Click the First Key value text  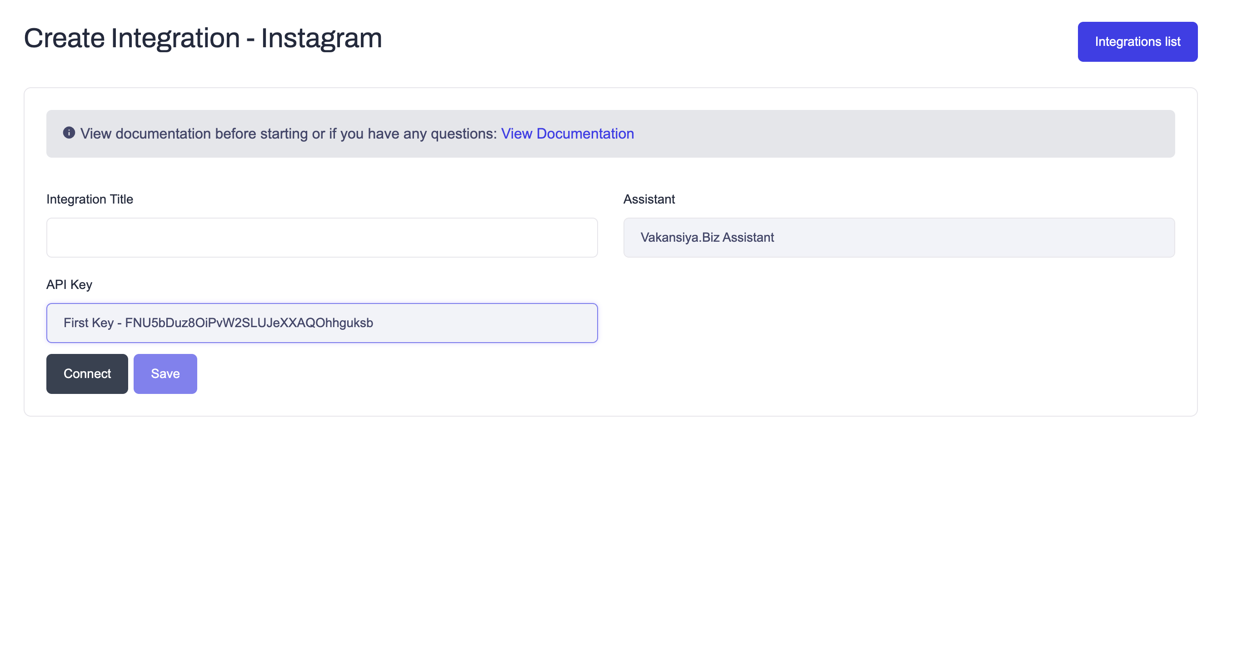tap(218, 323)
